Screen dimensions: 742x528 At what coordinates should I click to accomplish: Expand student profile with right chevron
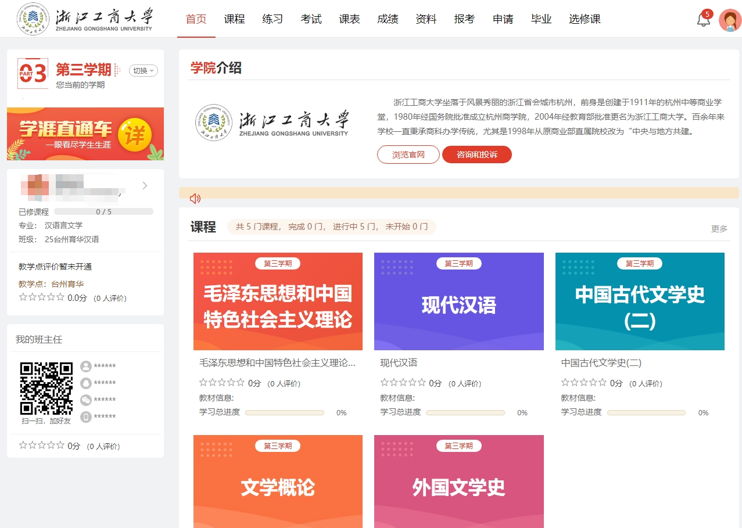click(x=145, y=186)
